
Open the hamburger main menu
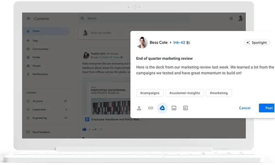(x=28, y=19)
